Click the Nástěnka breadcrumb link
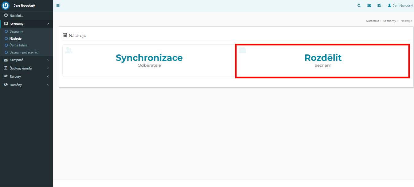 point(372,21)
